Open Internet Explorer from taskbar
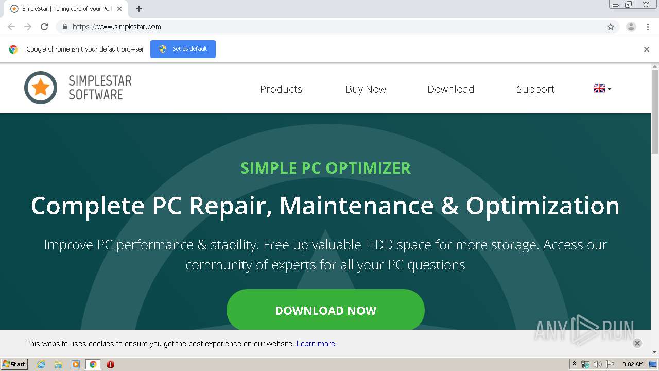Viewport: 659px width, 371px height. tap(41, 364)
